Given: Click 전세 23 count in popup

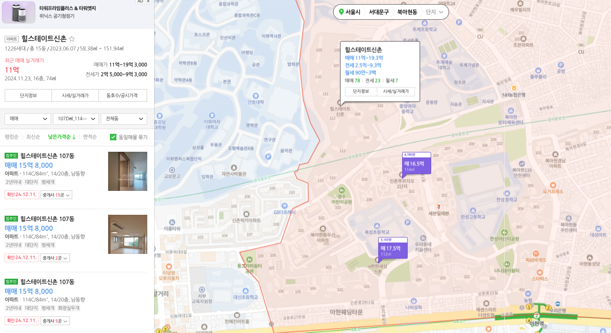Looking at the screenshot, I should tap(373, 80).
